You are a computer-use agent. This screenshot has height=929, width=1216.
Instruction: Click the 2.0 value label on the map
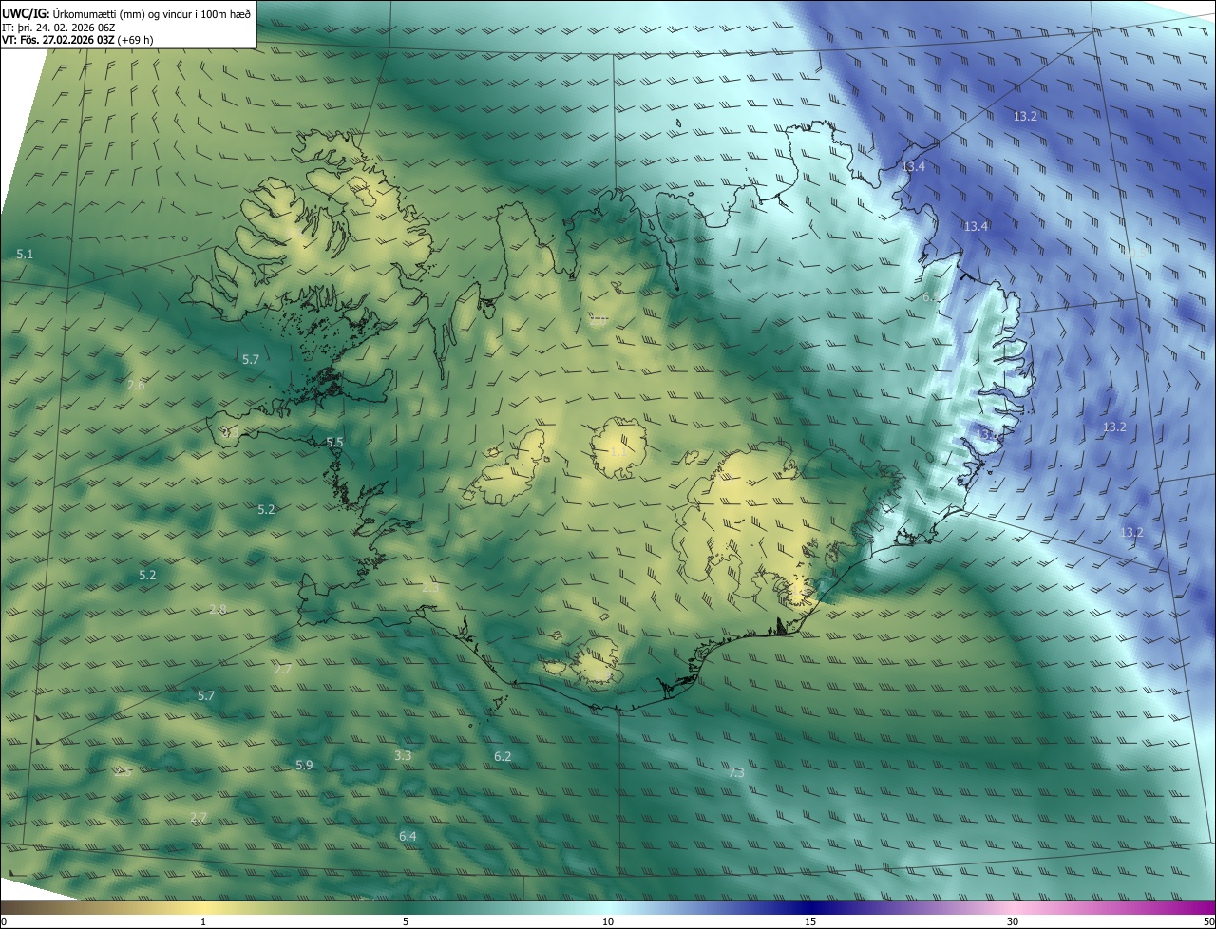point(598,320)
